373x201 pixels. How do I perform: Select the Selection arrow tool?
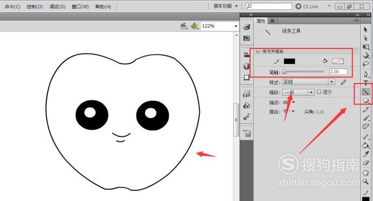click(x=365, y=30)
